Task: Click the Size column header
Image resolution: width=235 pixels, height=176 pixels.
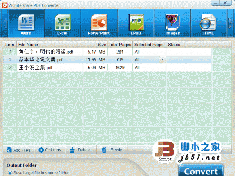Action: (x=96, y=45)
